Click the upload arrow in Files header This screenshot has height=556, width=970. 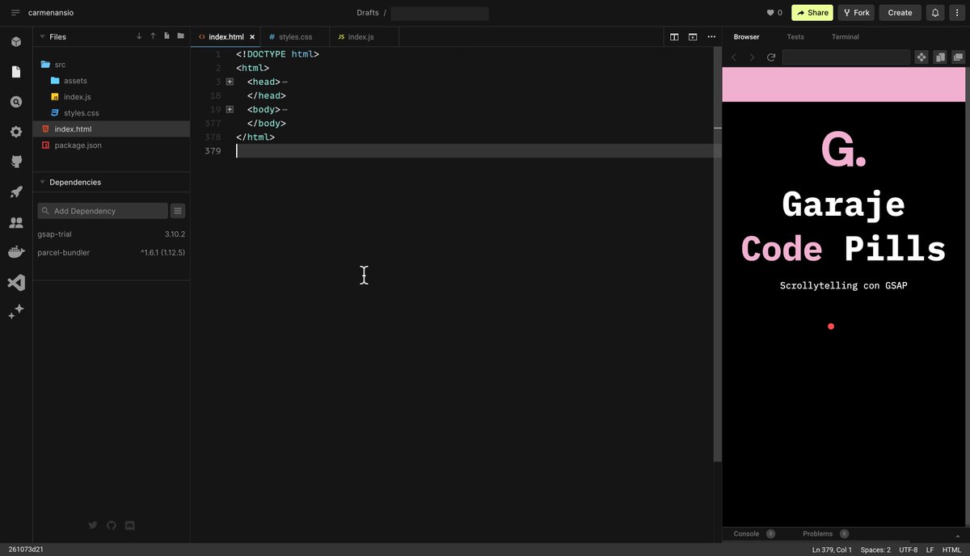tap(153, 36)
